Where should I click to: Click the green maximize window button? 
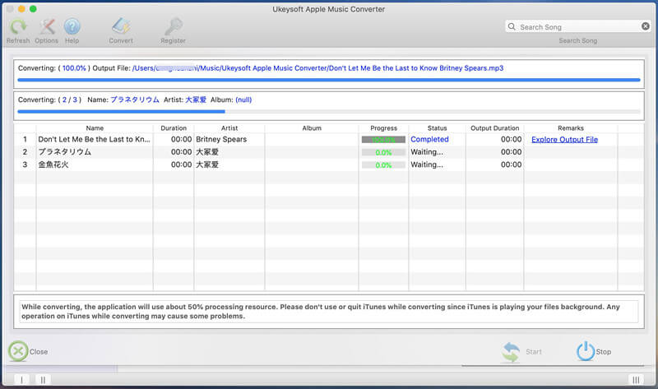[x=33, y=9]
